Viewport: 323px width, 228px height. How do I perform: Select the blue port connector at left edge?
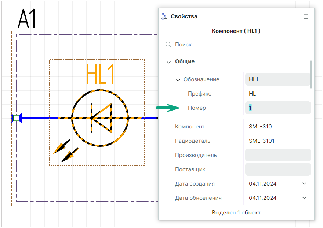coord(16,118)
